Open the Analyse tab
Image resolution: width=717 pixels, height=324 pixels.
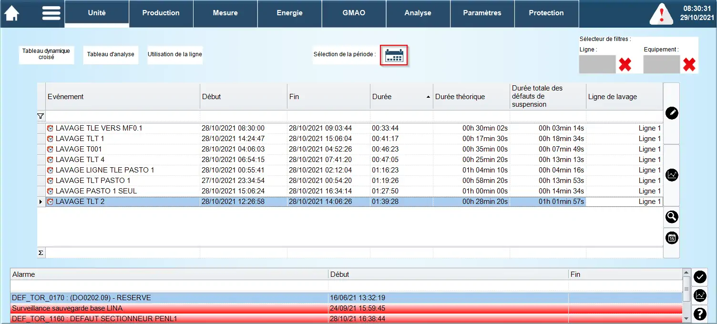coord(418,13)
